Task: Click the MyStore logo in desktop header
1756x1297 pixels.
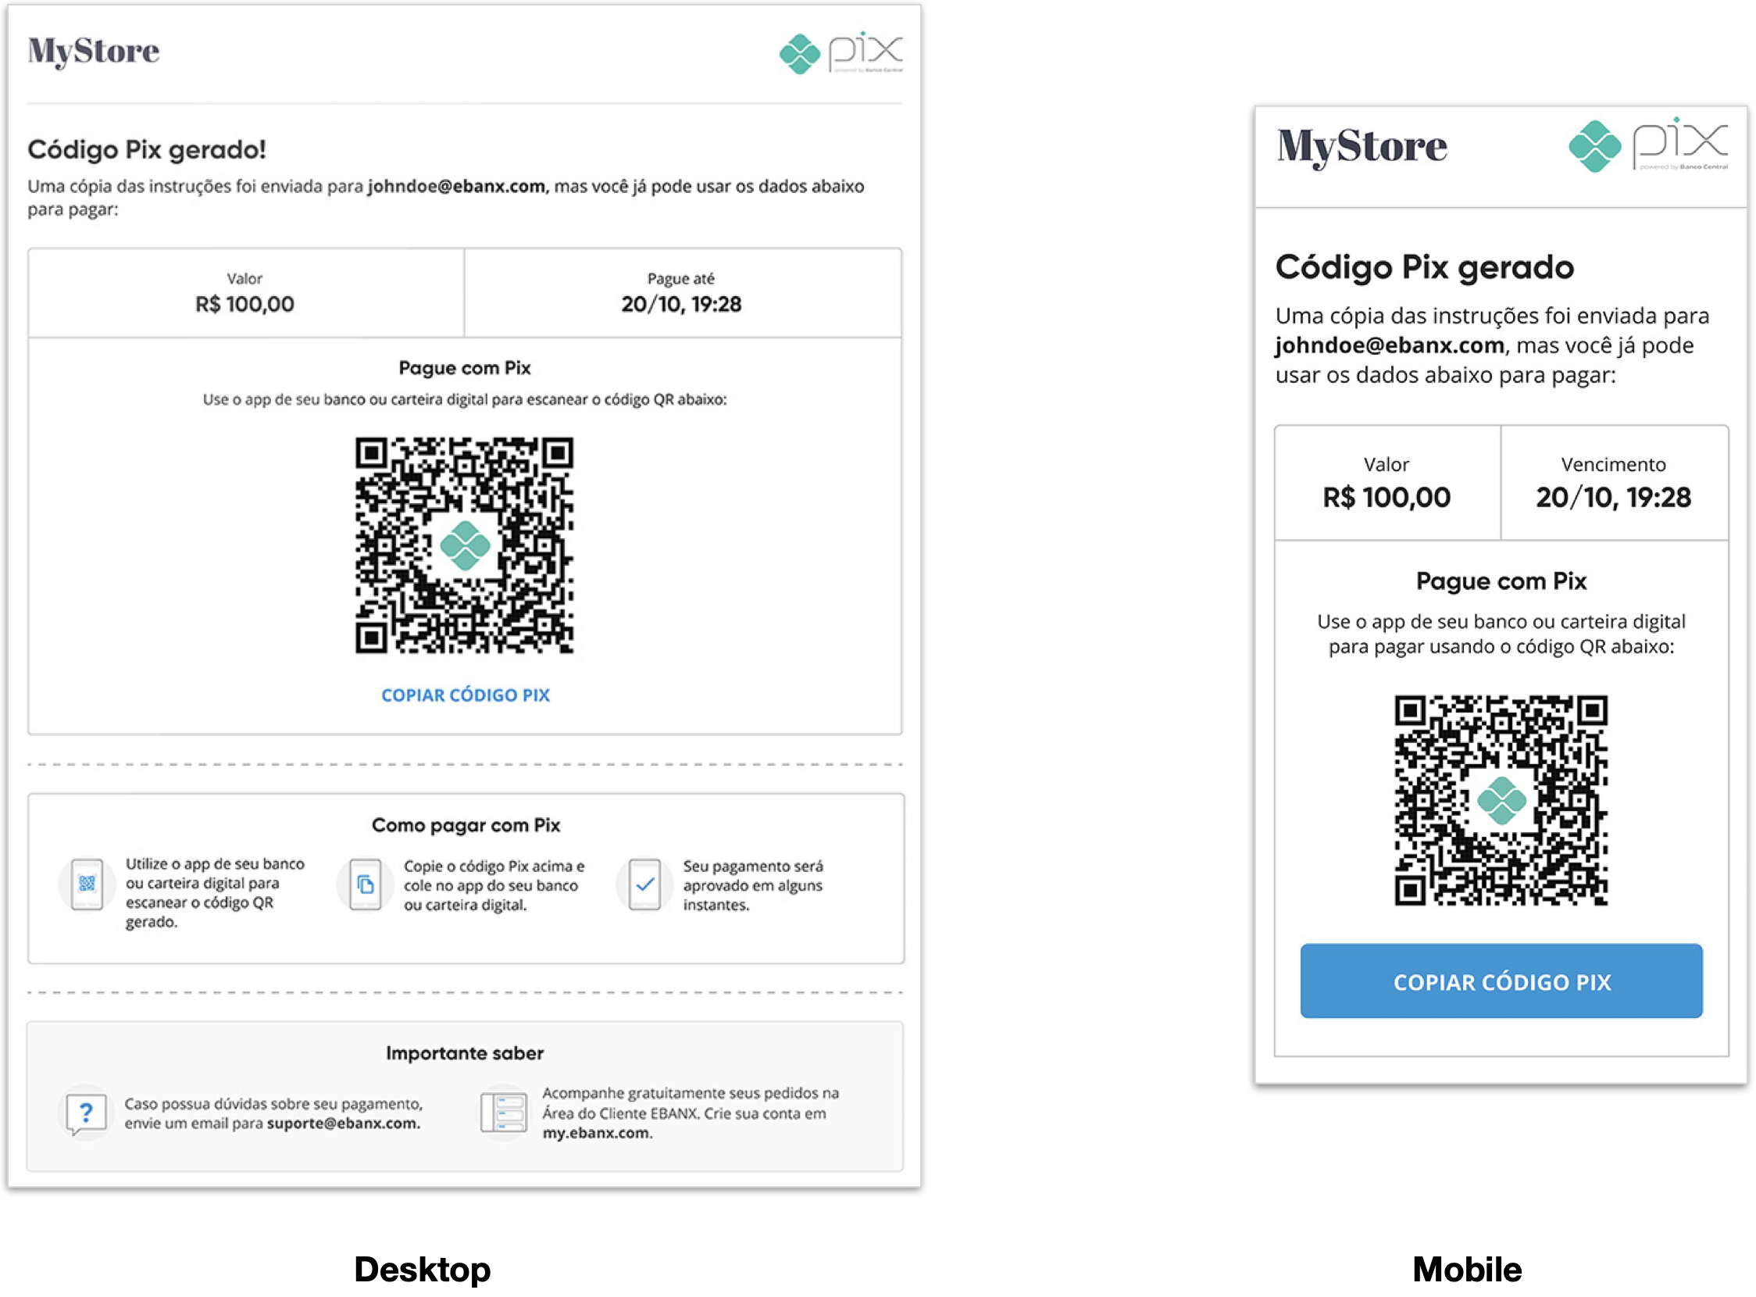Action: (x=94, y=51)
